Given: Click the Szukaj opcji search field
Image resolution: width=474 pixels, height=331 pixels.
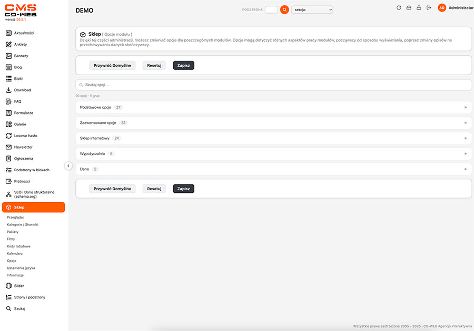Looking at the screenshot, I should (273, 85).
